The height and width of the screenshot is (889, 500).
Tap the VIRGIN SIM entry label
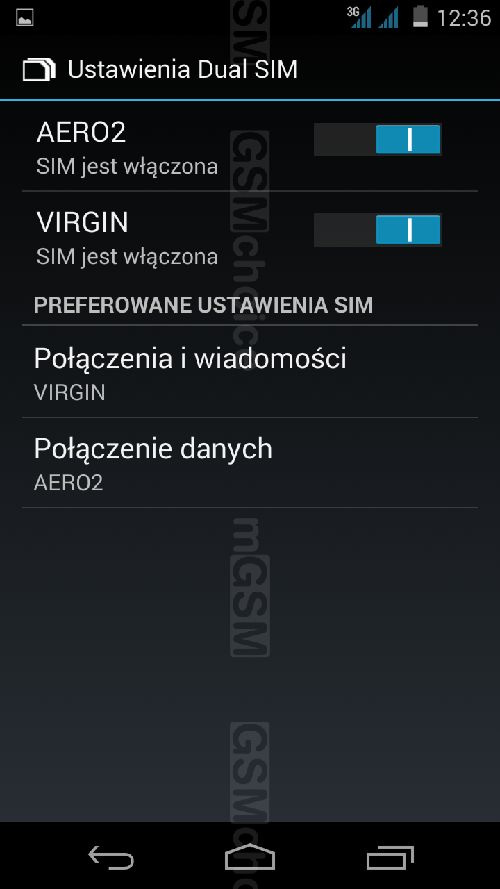pyautogui.click(x=83, y=222)
